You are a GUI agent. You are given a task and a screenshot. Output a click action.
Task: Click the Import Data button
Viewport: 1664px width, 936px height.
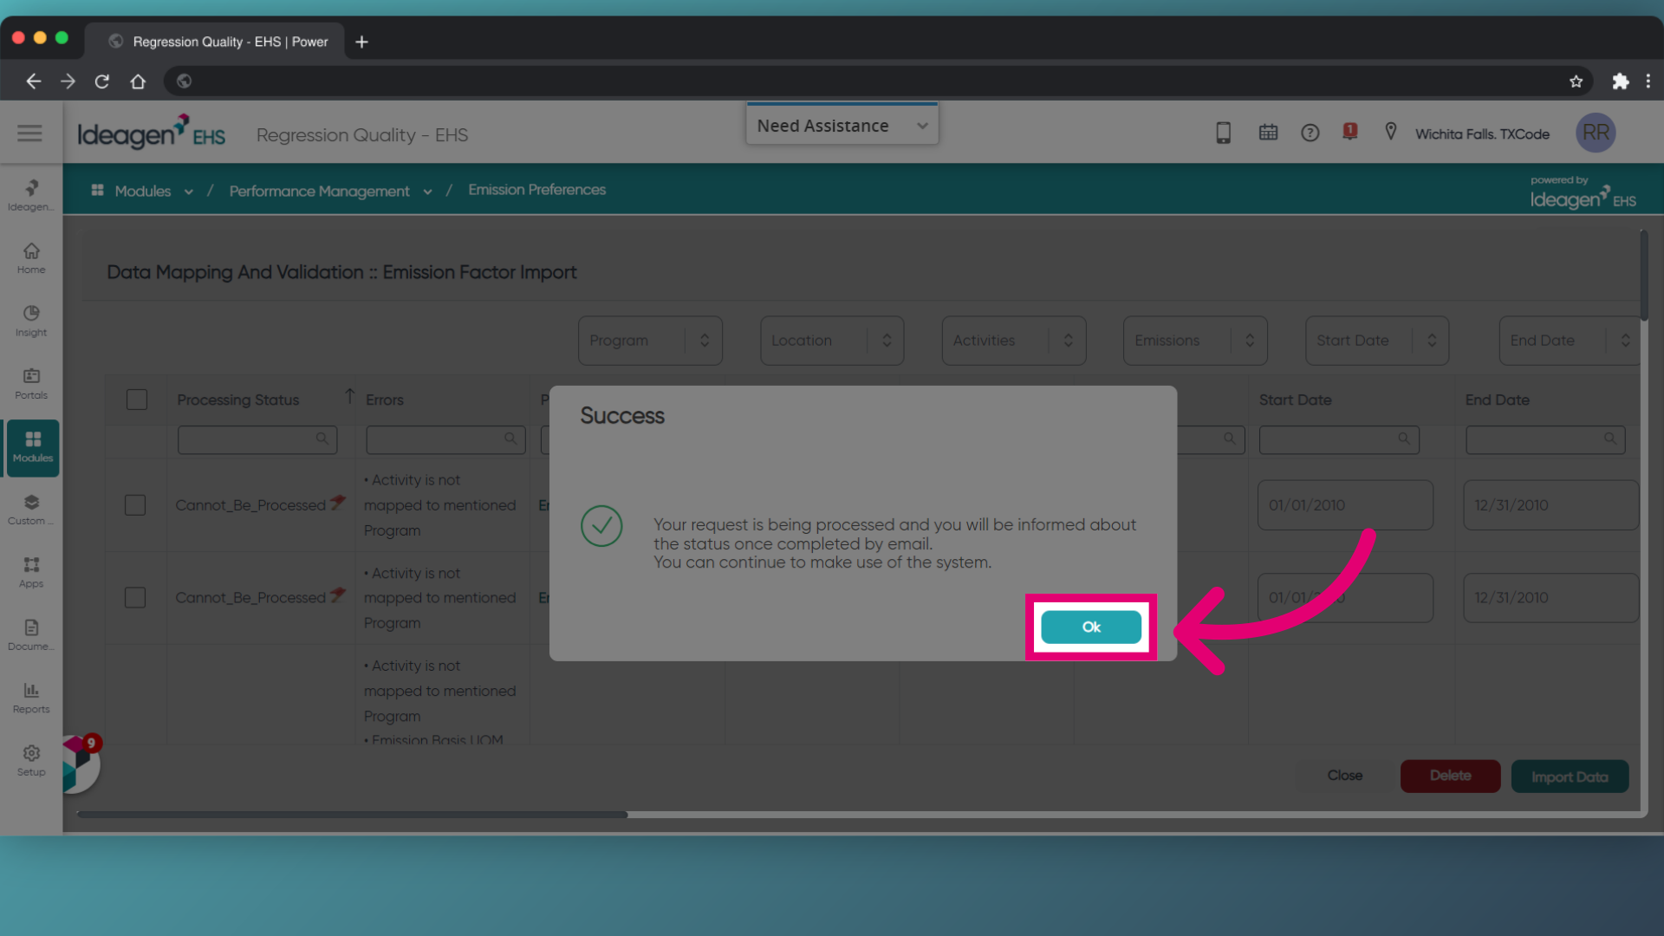(x=1570, y=777)
